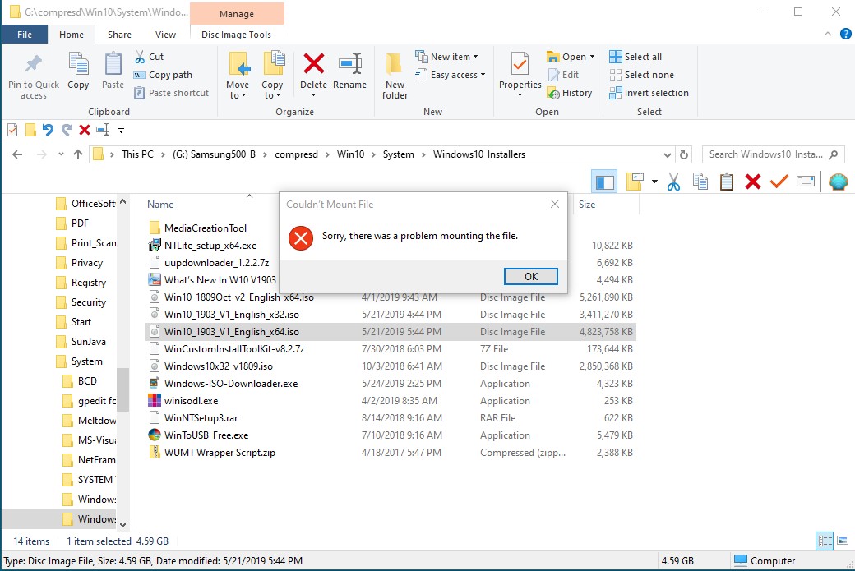Go up one folder level arrow
The image size is (855, 571).
[78, 154]
